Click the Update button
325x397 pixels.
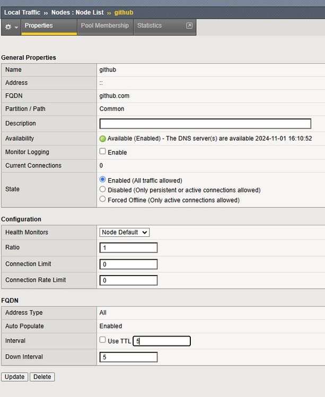15,377
